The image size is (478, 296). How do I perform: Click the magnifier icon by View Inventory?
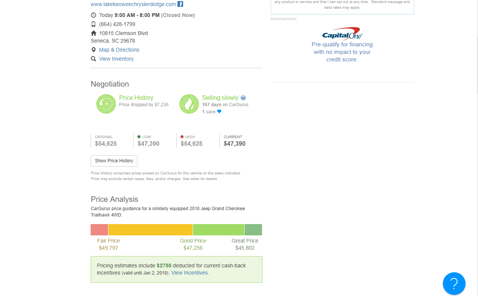(x=94, y=59)
